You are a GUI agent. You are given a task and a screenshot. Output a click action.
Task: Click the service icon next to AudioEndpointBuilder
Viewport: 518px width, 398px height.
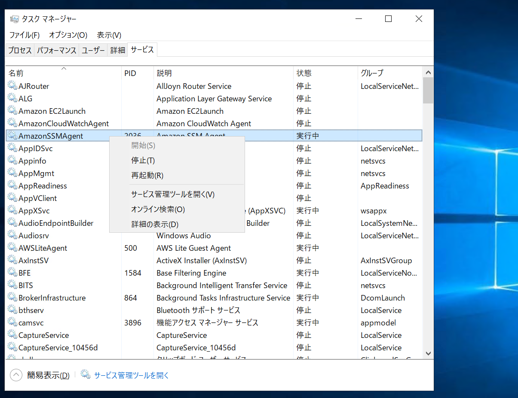point(12,223)
